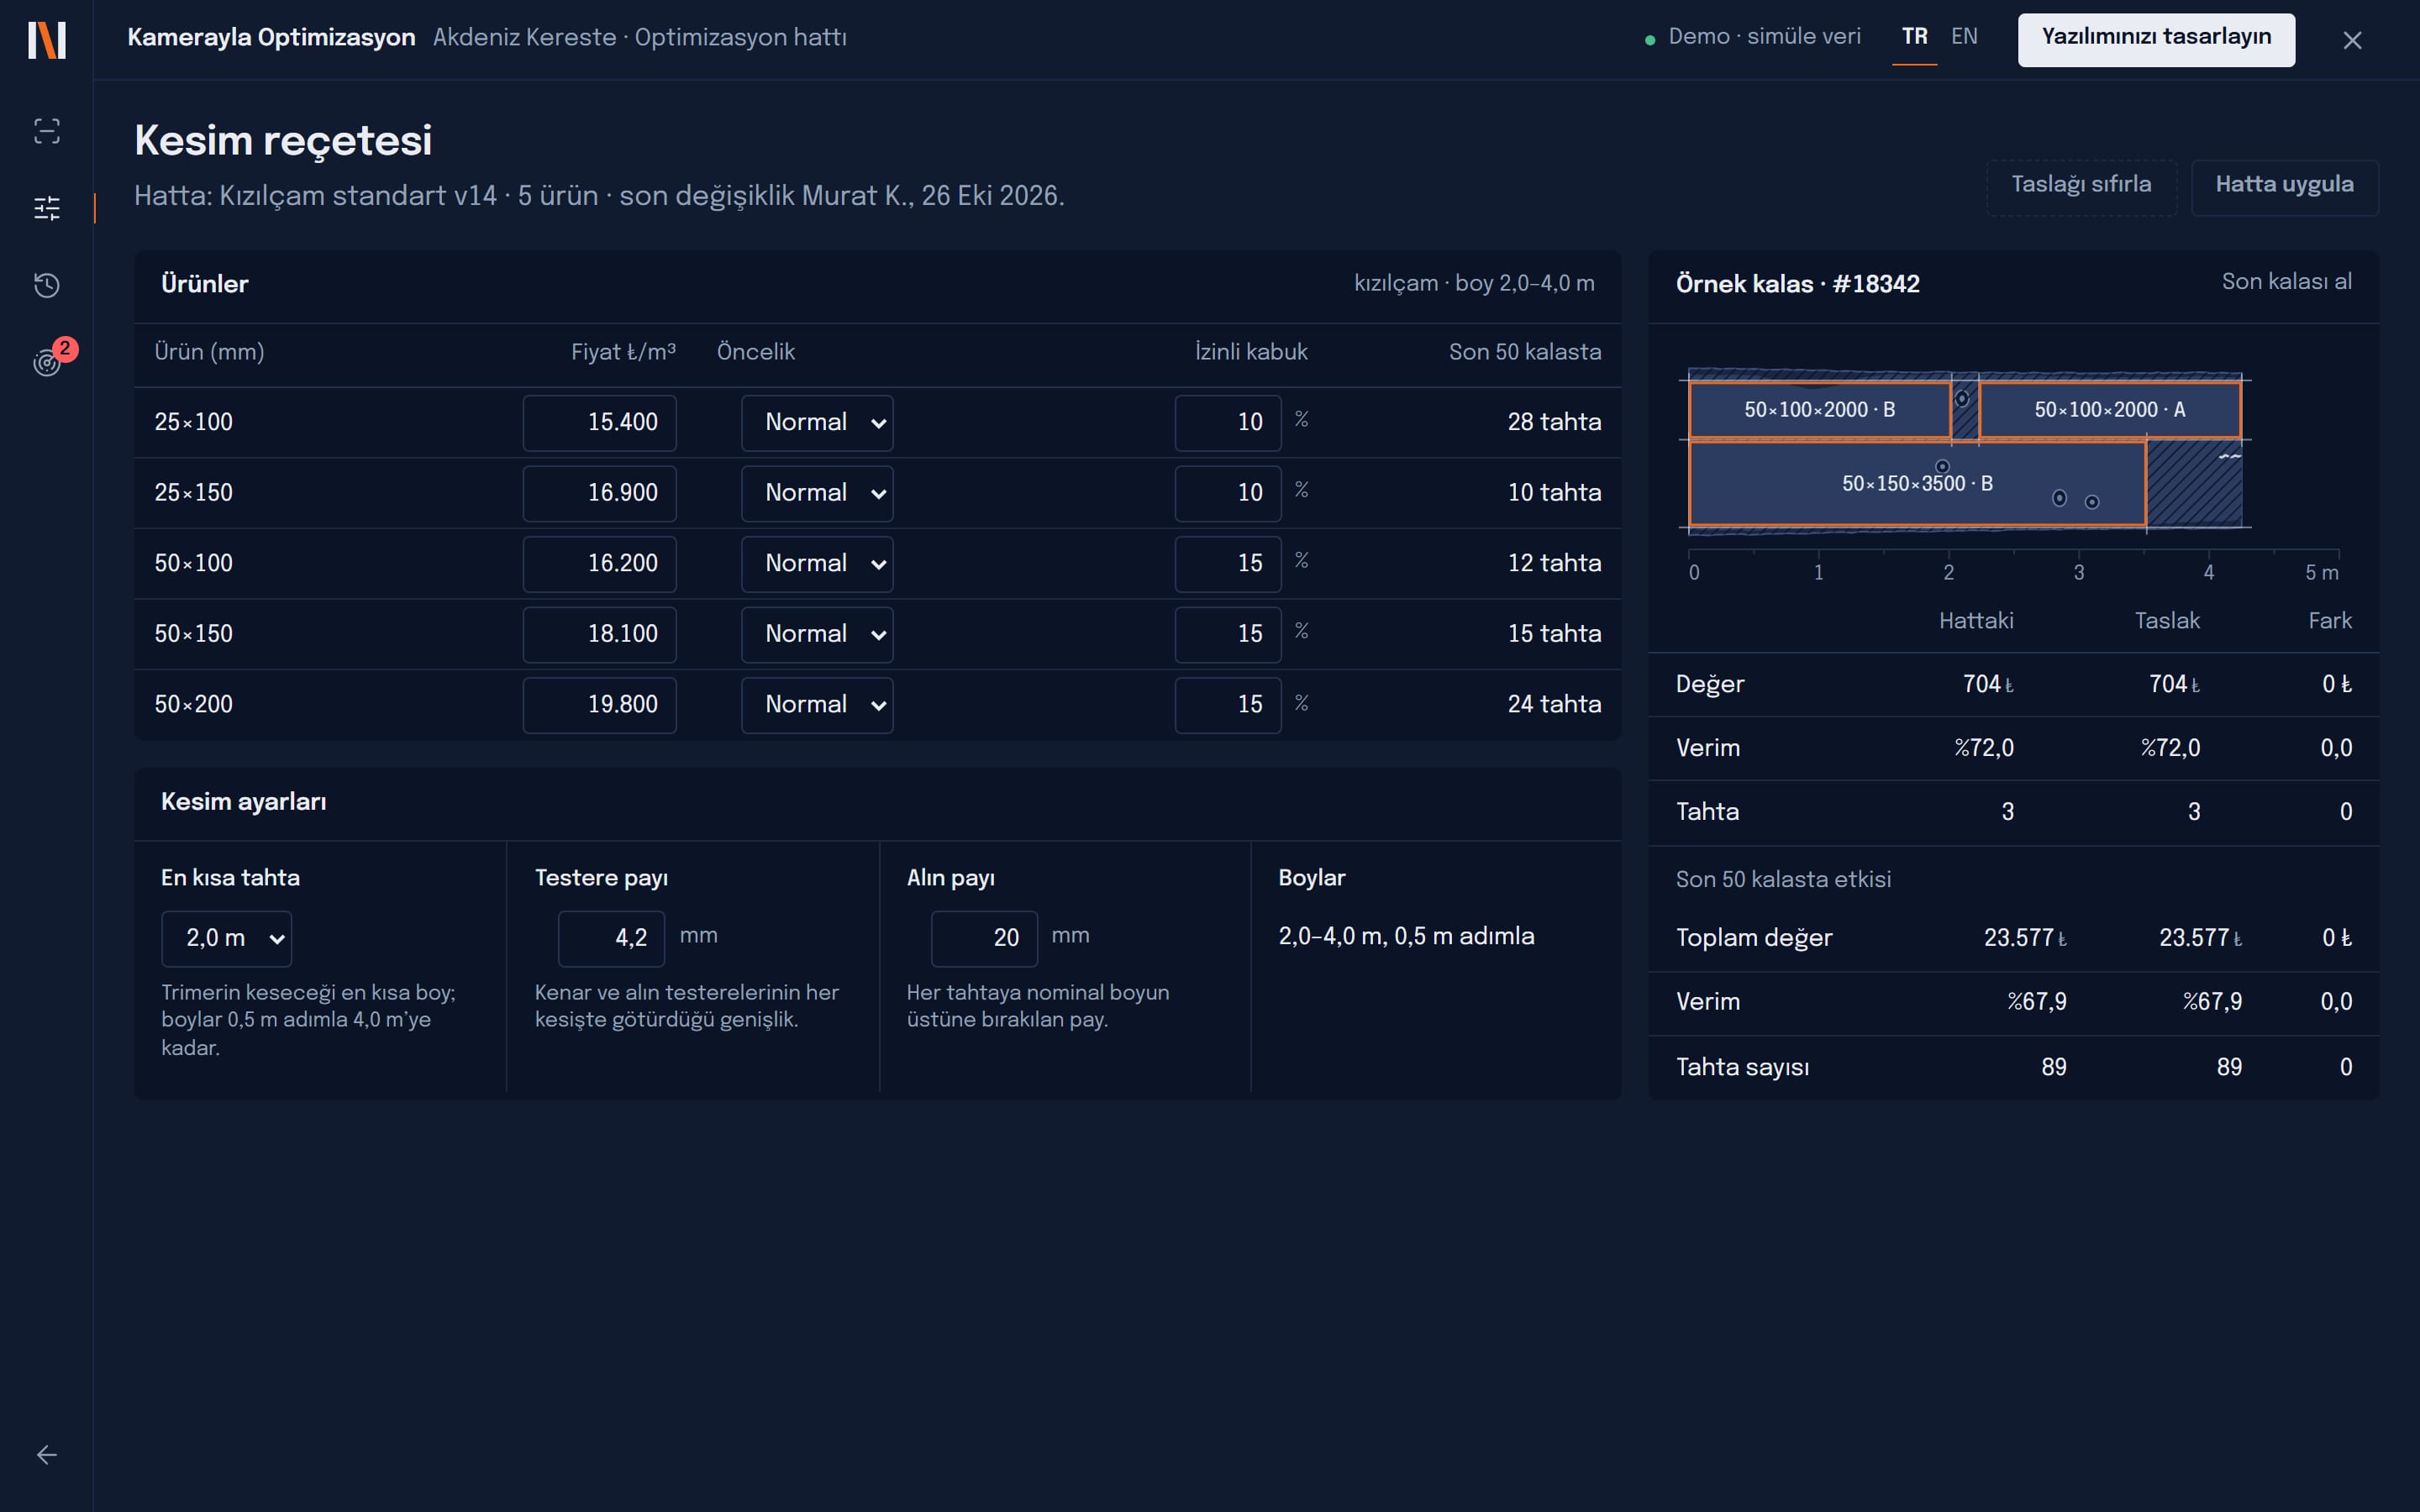Click the '28 tahta' count cell
Screen dimensions: 2420x1512
(1554, 422)
